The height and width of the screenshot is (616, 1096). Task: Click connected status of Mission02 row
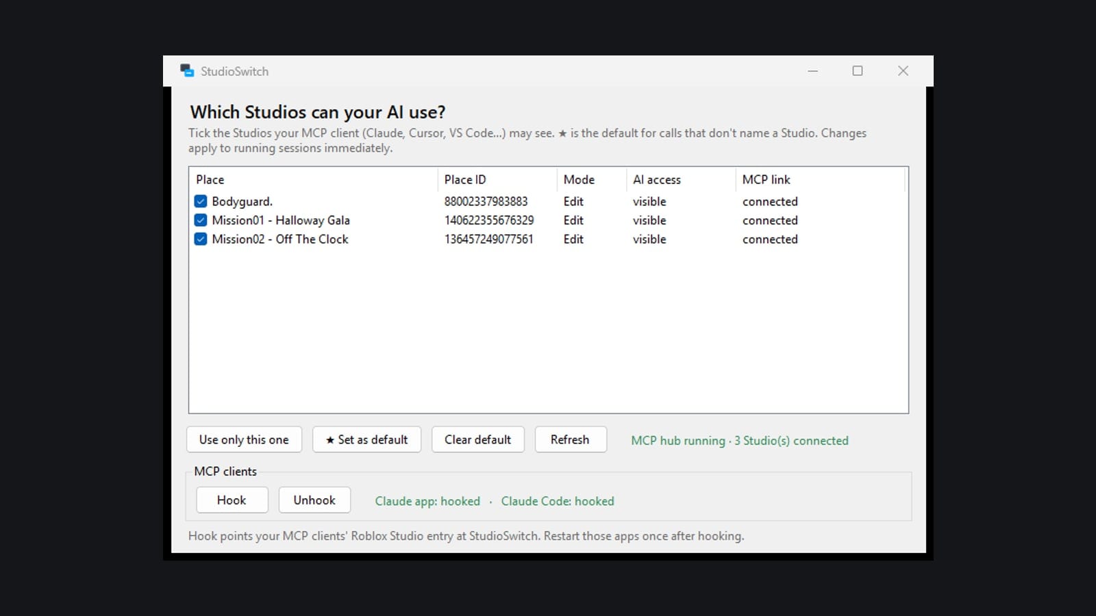pyautogui.click(x=770, y=239)
